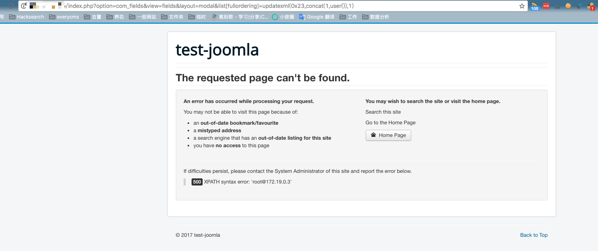598x251 pixels.
Task: View site info icon in address bar
Action: click(23, 6)
